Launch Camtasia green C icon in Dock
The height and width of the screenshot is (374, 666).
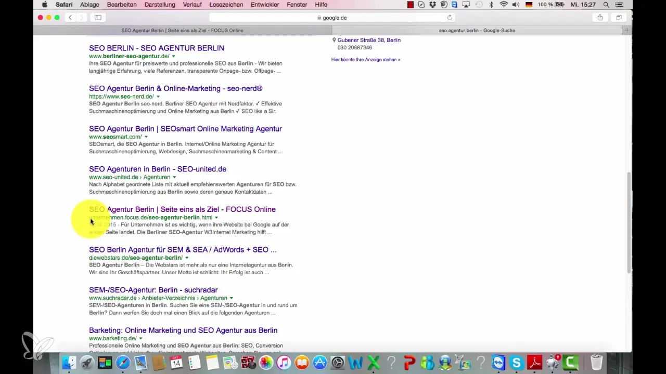[570, 362]
